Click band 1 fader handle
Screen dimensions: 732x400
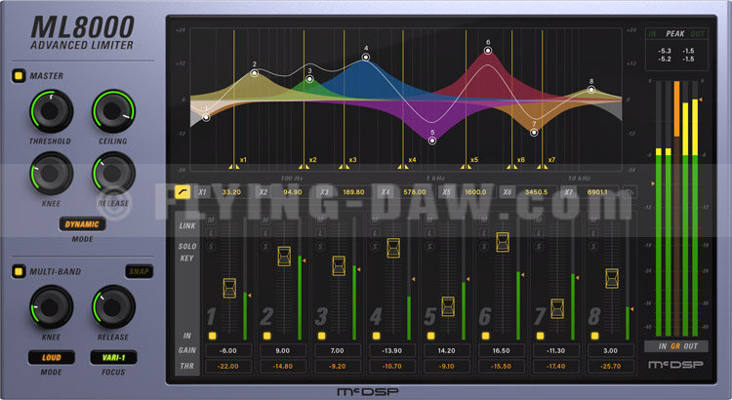pyautogui.click(x=229, y=288)
